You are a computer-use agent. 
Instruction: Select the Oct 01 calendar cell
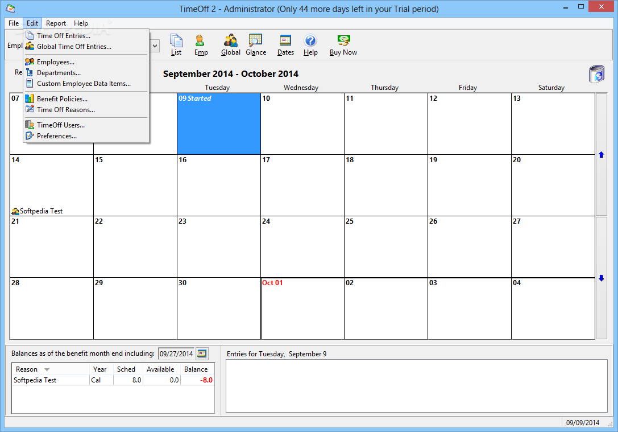(x=302, y=308)
